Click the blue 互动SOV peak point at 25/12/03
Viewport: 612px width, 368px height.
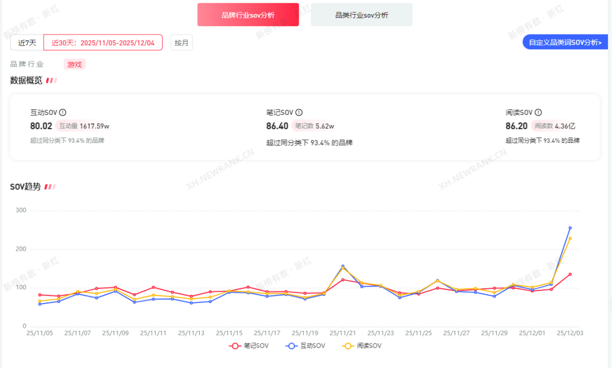(570, 228)
